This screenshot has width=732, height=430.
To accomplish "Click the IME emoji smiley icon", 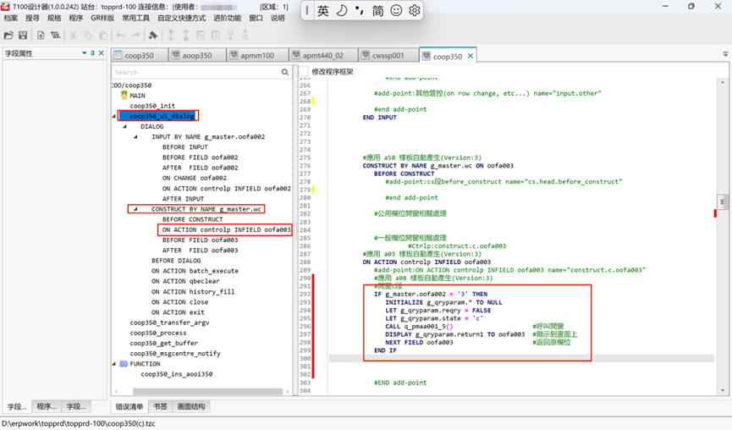I will (x=396, y=11).
